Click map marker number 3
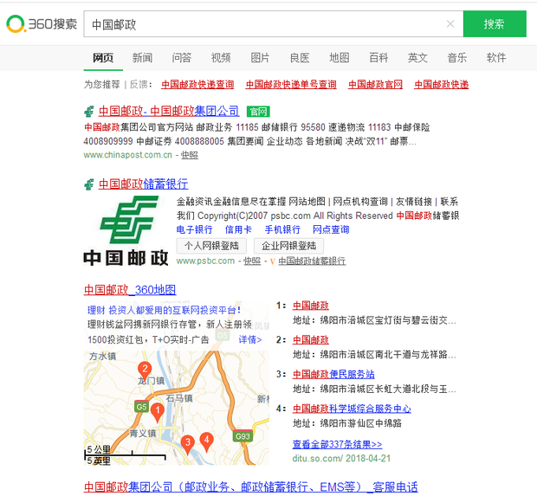The height and width of the screenshot is (496, 537). [188, 444]
